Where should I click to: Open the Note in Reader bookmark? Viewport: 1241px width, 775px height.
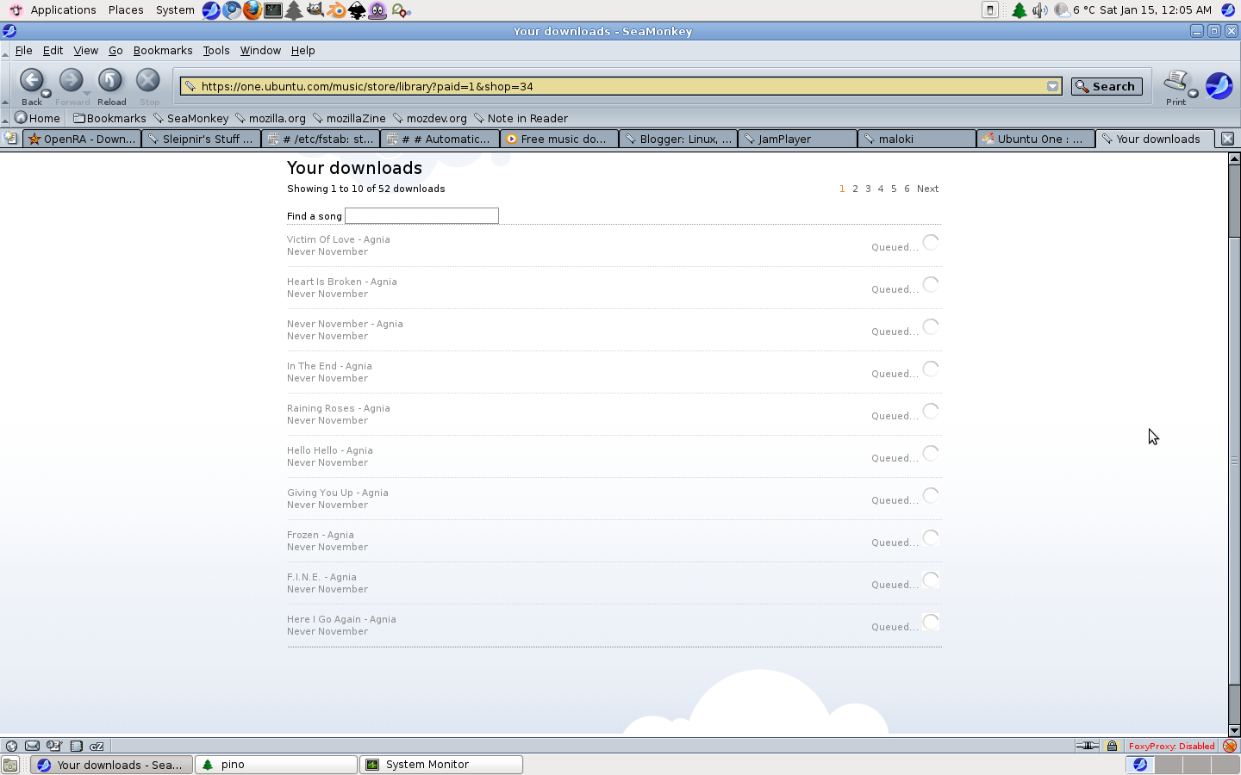coord(521,118)
